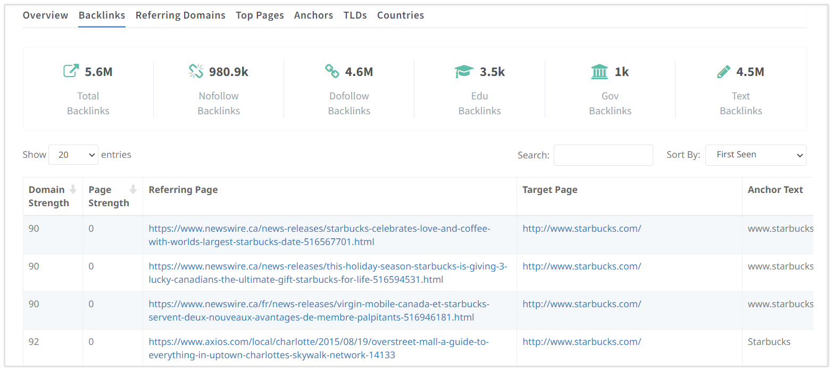Click the Total Backlinks external-link icon
Screen dimensions: 833x371
(x=71, y=71)
